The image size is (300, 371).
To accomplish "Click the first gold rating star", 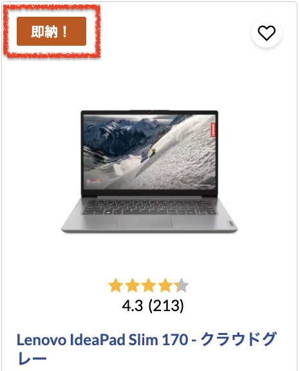I will (116, 285).
